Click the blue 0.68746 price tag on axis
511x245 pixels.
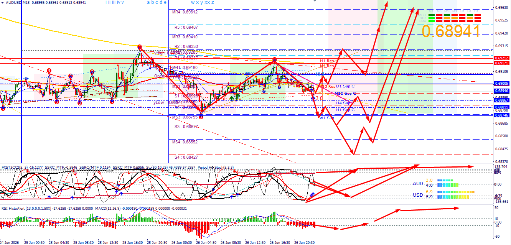click(502, 115)
